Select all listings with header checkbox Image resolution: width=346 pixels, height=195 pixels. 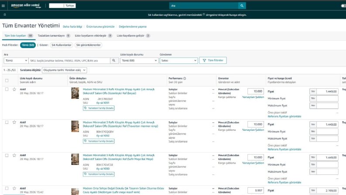7,80
